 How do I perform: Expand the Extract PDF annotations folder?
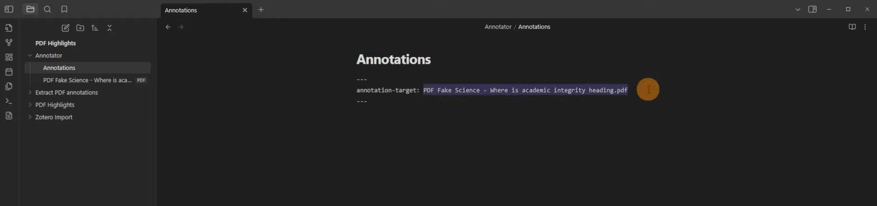(30, 93)
